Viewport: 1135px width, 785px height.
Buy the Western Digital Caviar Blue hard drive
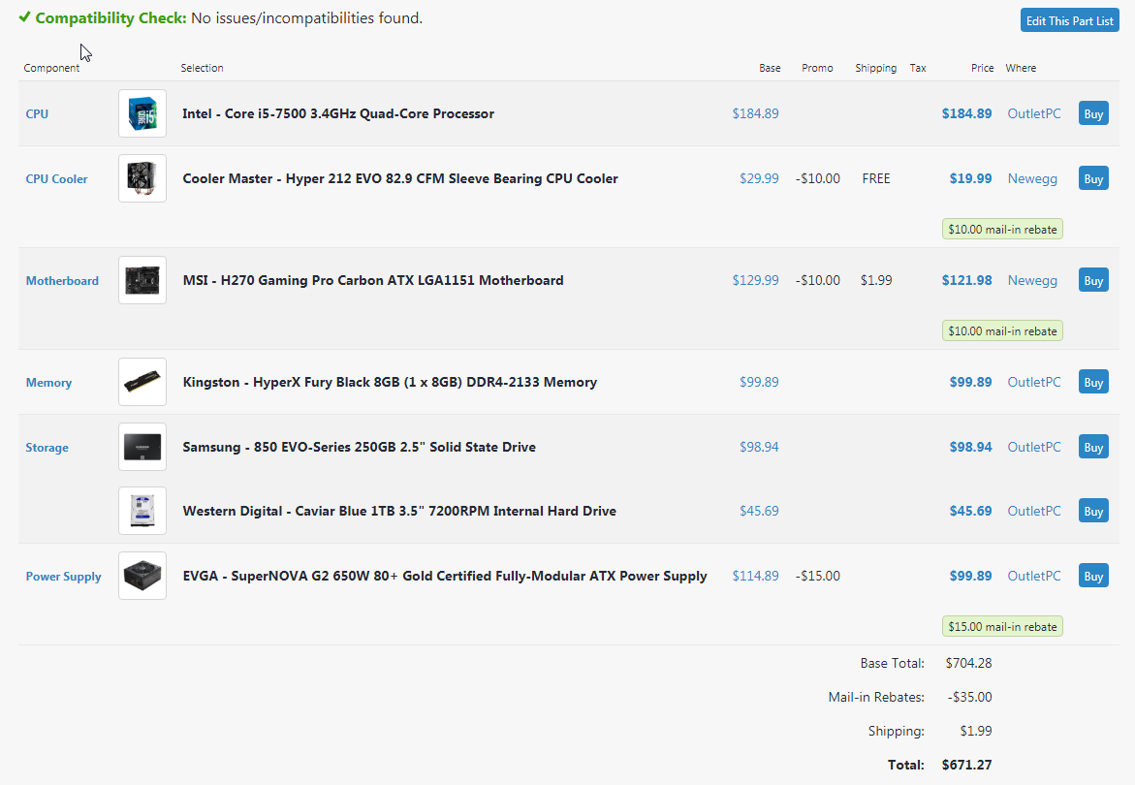pyautogui.click(x=1093, y=511)
